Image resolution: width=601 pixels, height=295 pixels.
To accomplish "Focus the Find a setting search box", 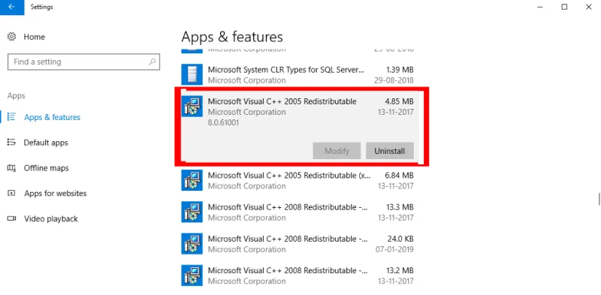I will 83,62.
